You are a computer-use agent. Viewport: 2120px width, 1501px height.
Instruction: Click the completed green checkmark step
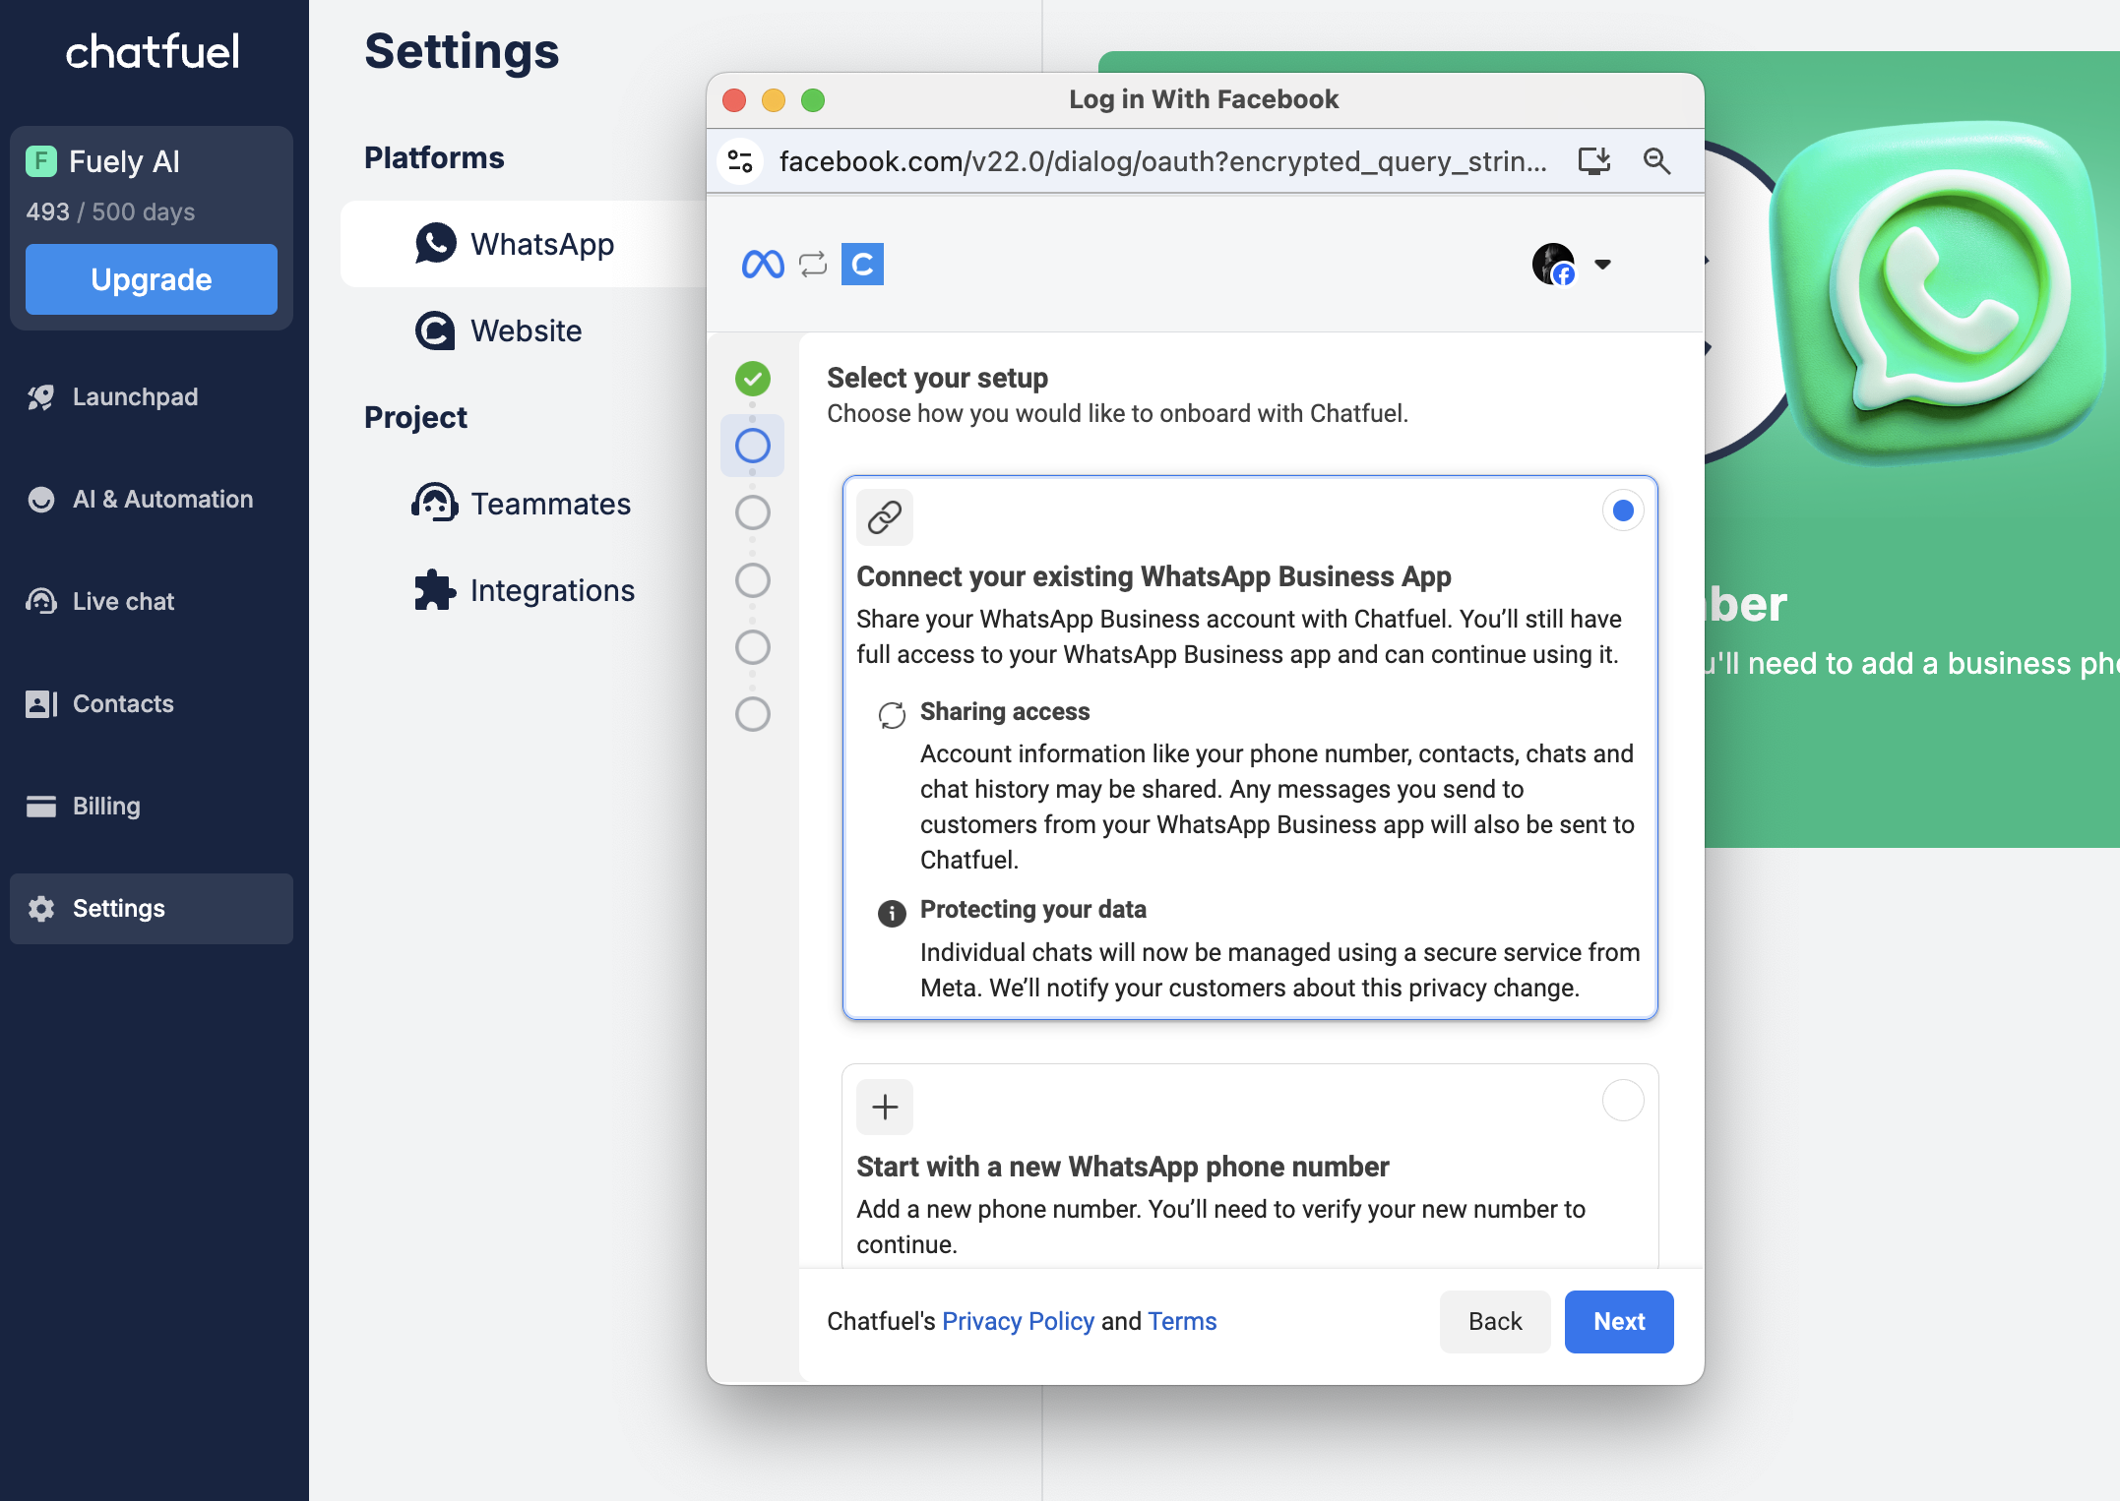point(753,378)
